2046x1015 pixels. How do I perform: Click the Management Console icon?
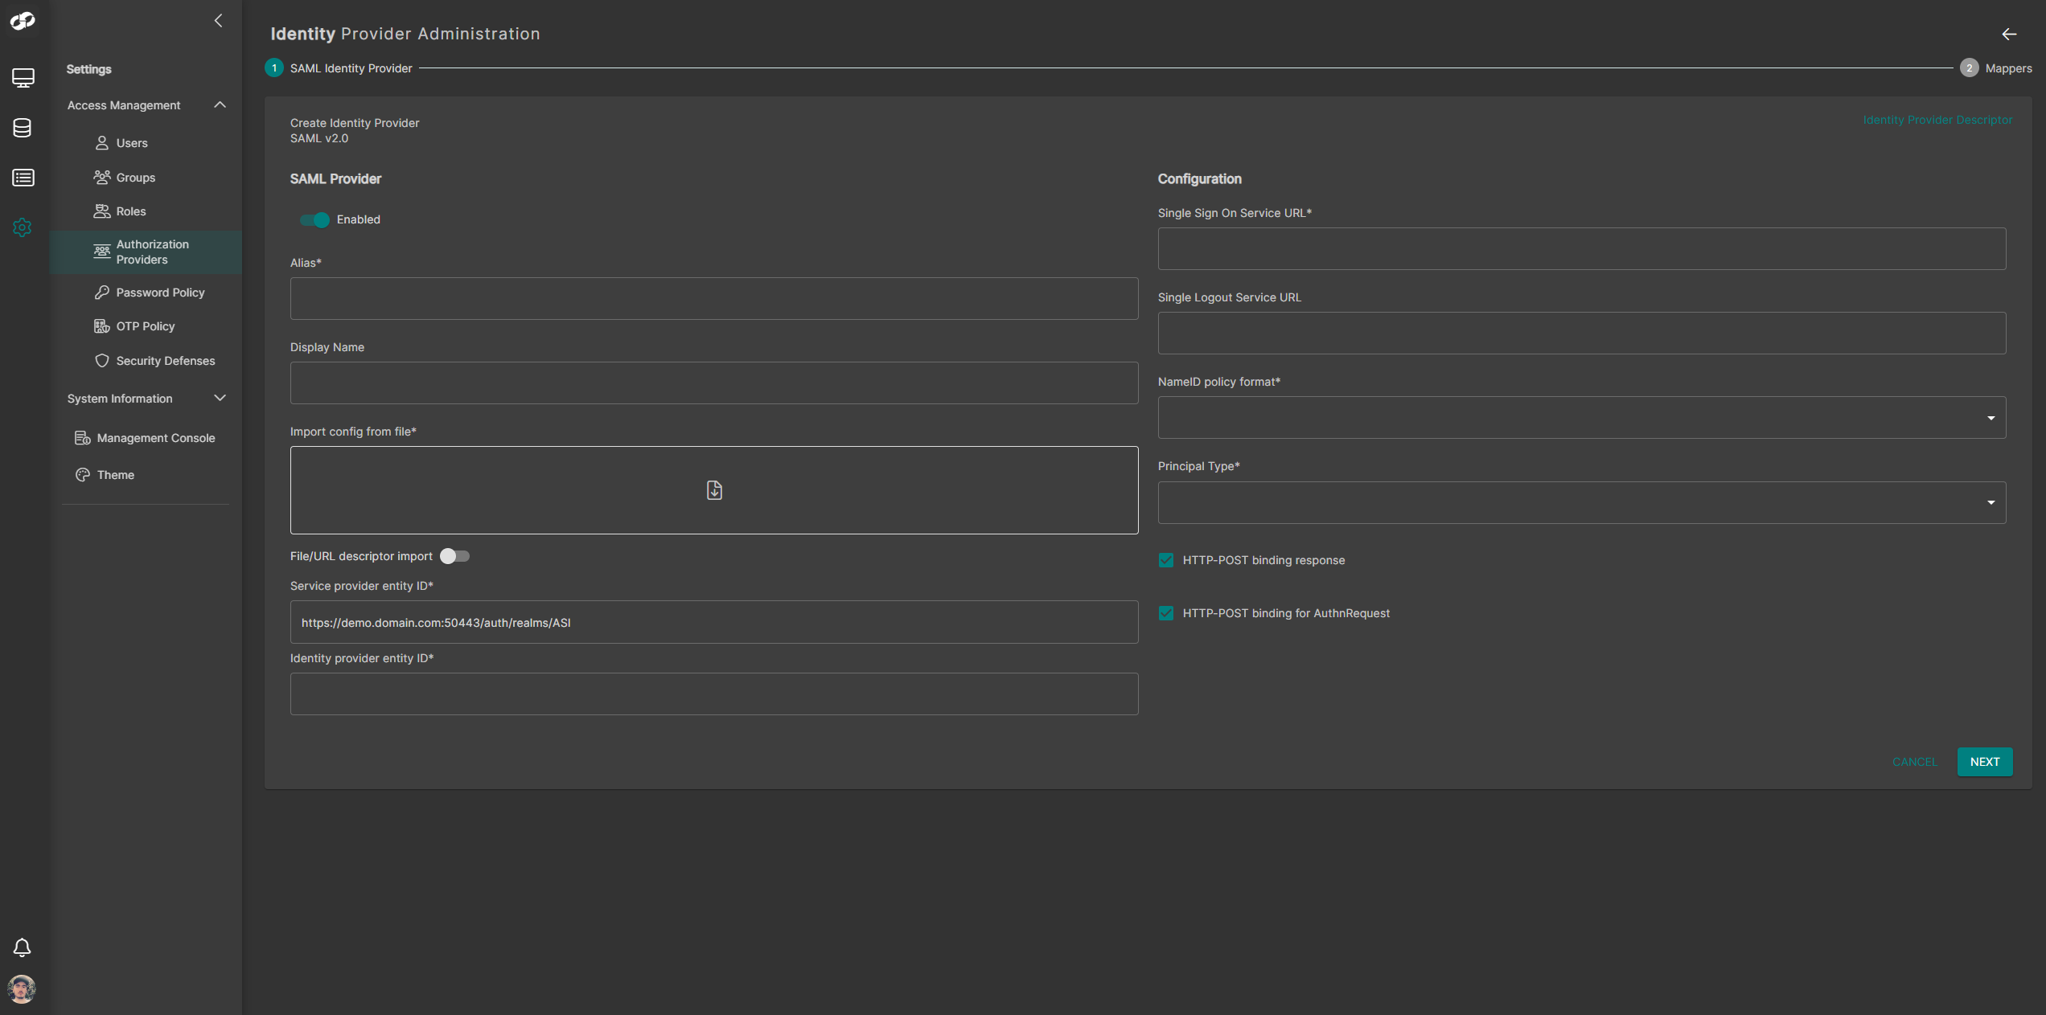click(x=83, y=438)
